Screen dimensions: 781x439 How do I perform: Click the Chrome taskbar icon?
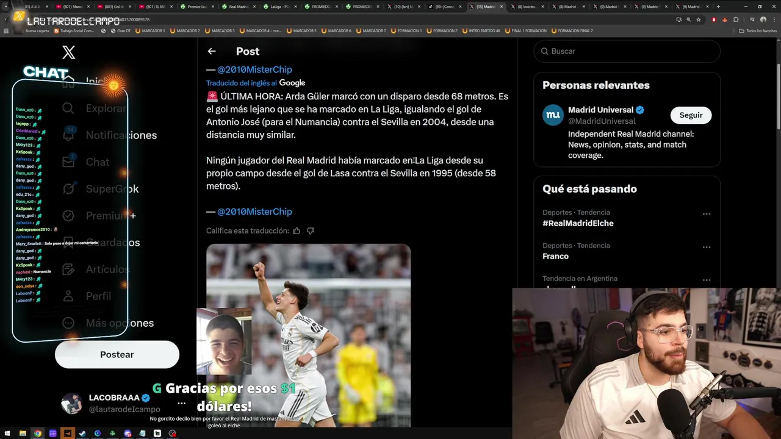(x=38, y=434)
